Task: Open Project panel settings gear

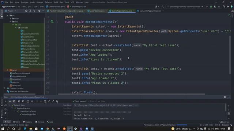Action: 39,11
